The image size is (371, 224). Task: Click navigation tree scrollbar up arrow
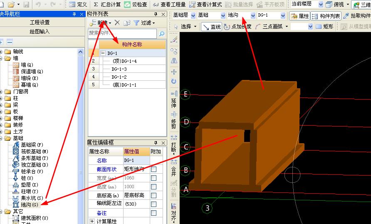(80, 52)
